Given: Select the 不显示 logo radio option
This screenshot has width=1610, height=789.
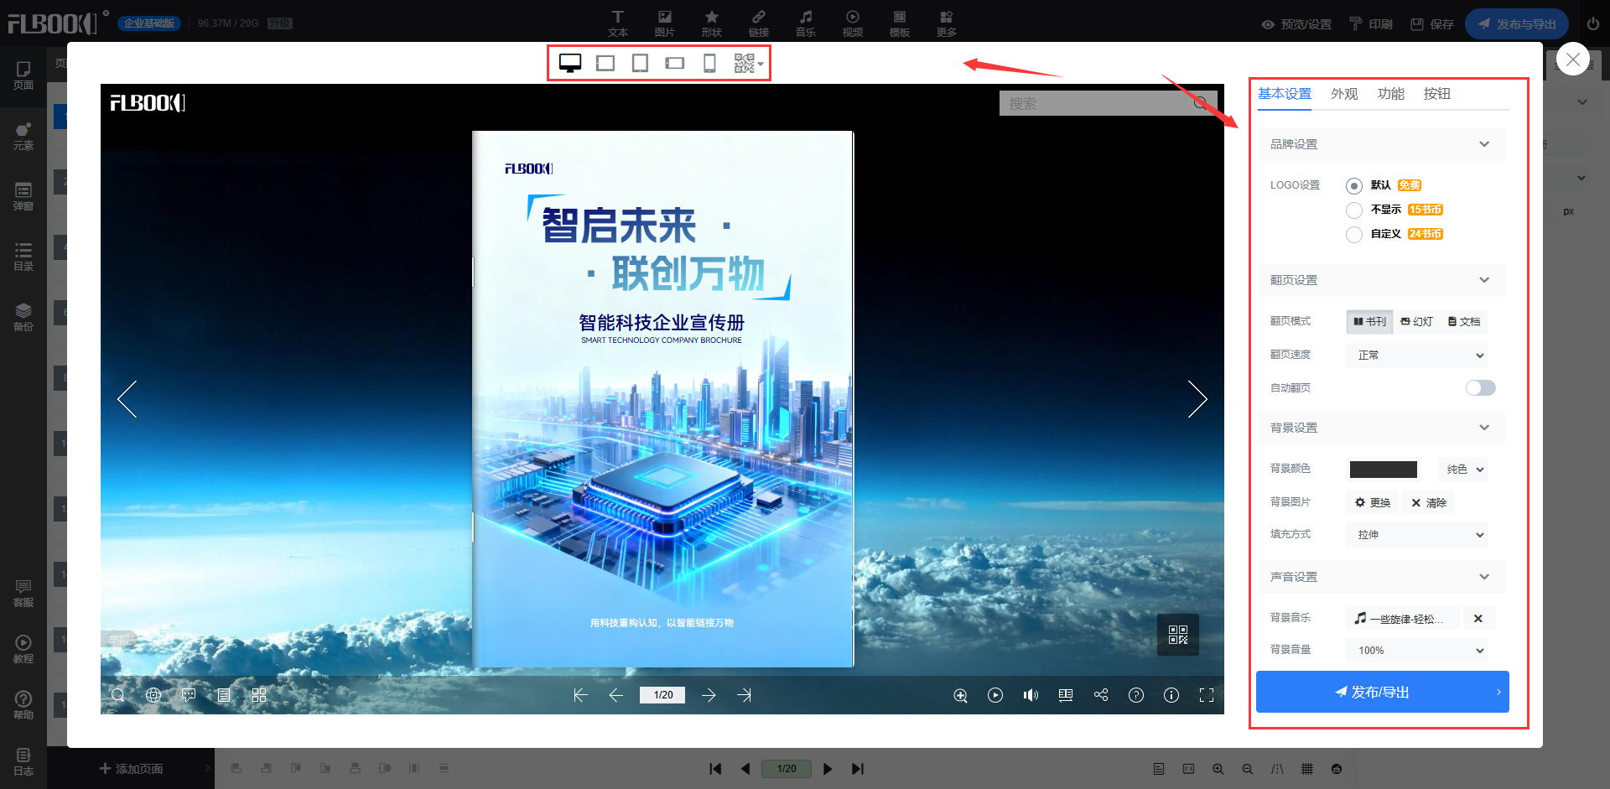Looking at the screenshot, I should click(x=1354, y=210).
